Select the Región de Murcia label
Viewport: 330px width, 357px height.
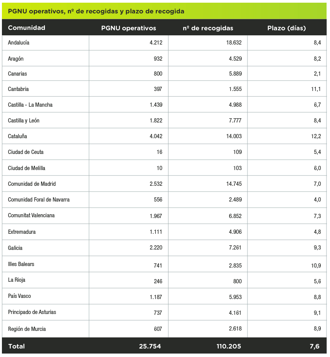point(27,329)
